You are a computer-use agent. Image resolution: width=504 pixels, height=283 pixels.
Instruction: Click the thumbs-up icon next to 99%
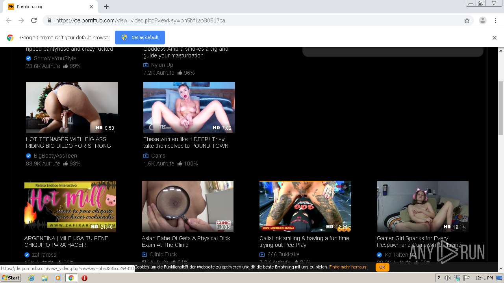click(65, 66)
